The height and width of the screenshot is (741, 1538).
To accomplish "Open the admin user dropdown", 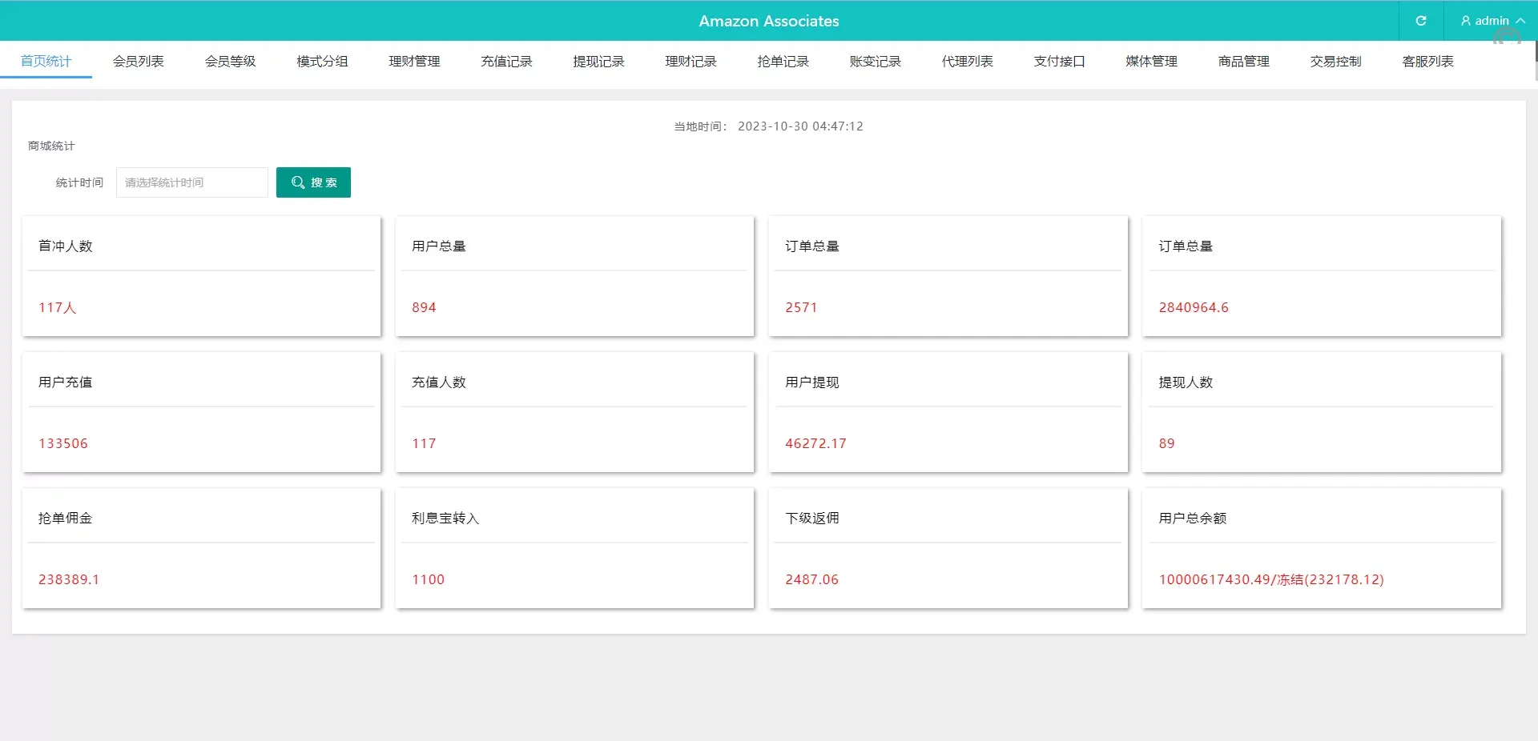I will pos(1492,21).
